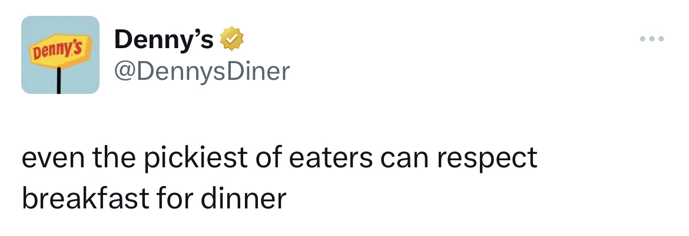
Task: Click the gold verified badge
Action: 232,40
